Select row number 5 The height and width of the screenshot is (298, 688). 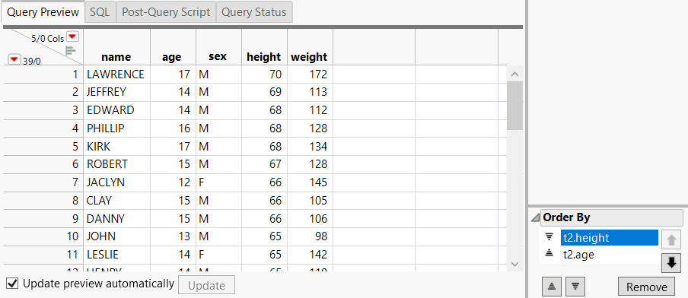coord(43,146)
